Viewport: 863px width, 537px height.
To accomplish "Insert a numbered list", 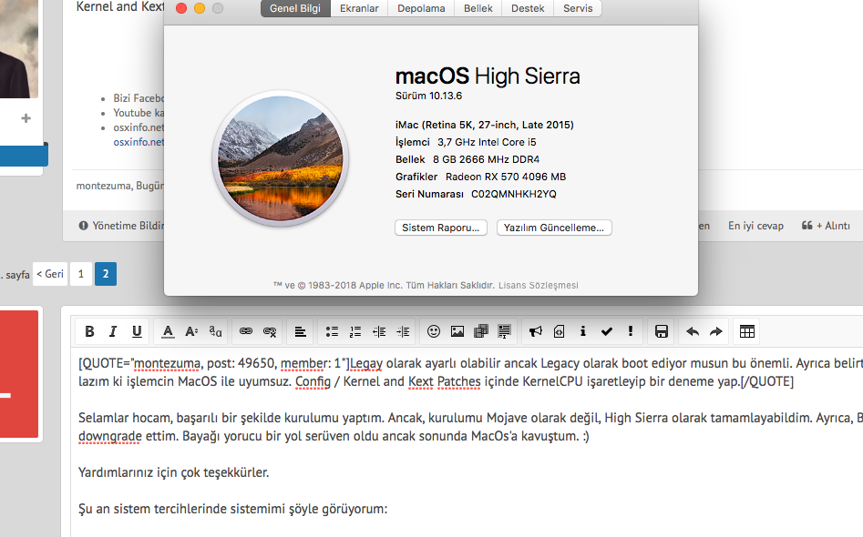I will 356,331.
